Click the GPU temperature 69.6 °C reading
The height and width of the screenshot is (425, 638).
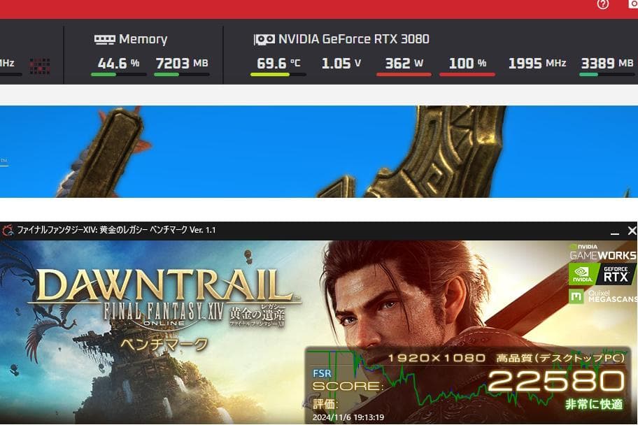[x=278, y=63]
